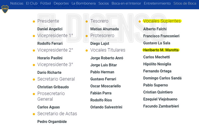Screen dimensions: 199x127
Task: Select Boca en el Interior
Action: 126,3
